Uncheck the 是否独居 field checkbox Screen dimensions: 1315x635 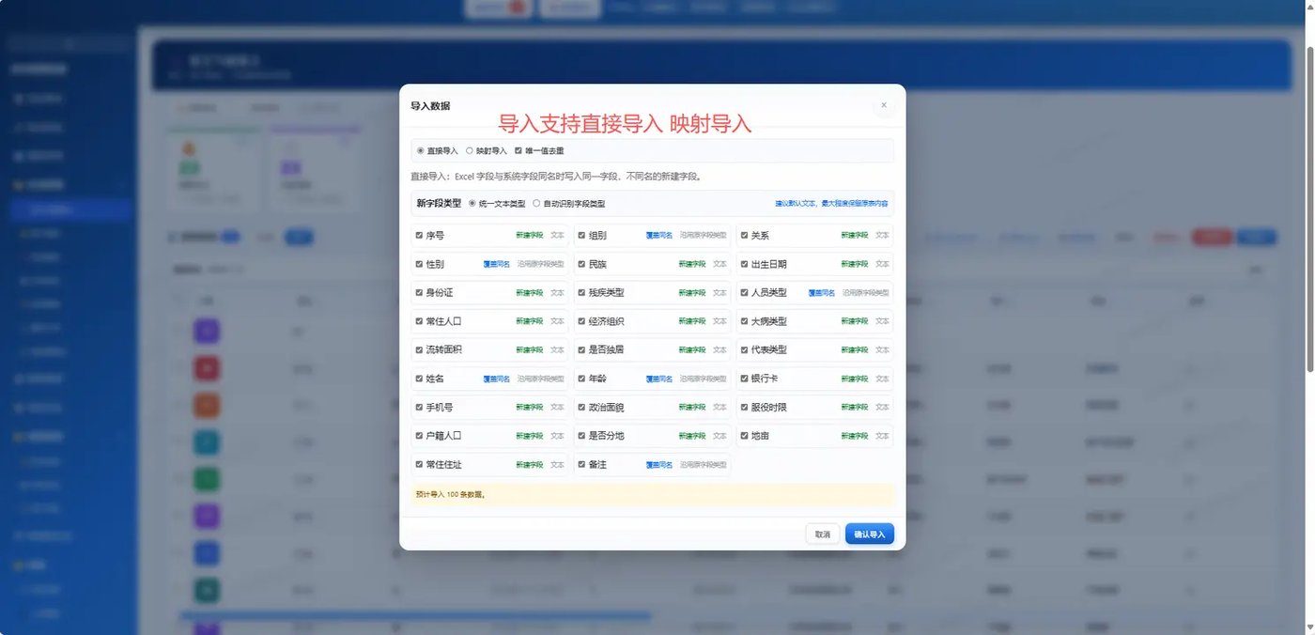click(581, 349)
